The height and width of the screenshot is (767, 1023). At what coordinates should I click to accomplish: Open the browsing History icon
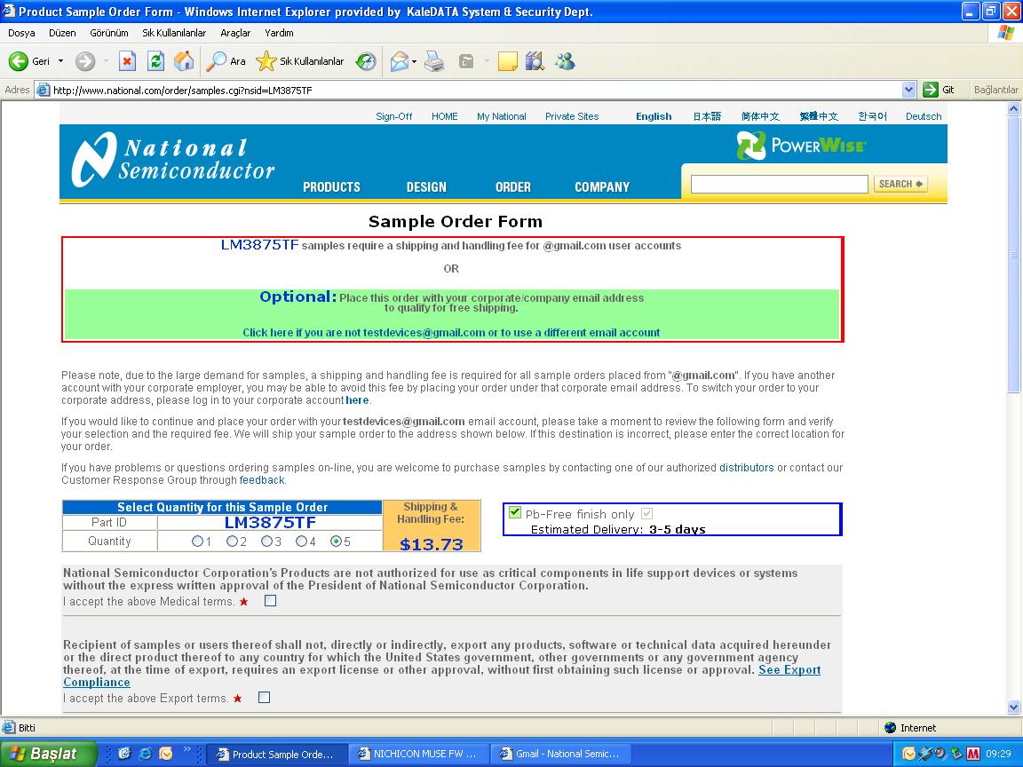(366, 61)
